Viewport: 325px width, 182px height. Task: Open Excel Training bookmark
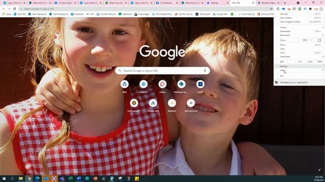(246, 14)
